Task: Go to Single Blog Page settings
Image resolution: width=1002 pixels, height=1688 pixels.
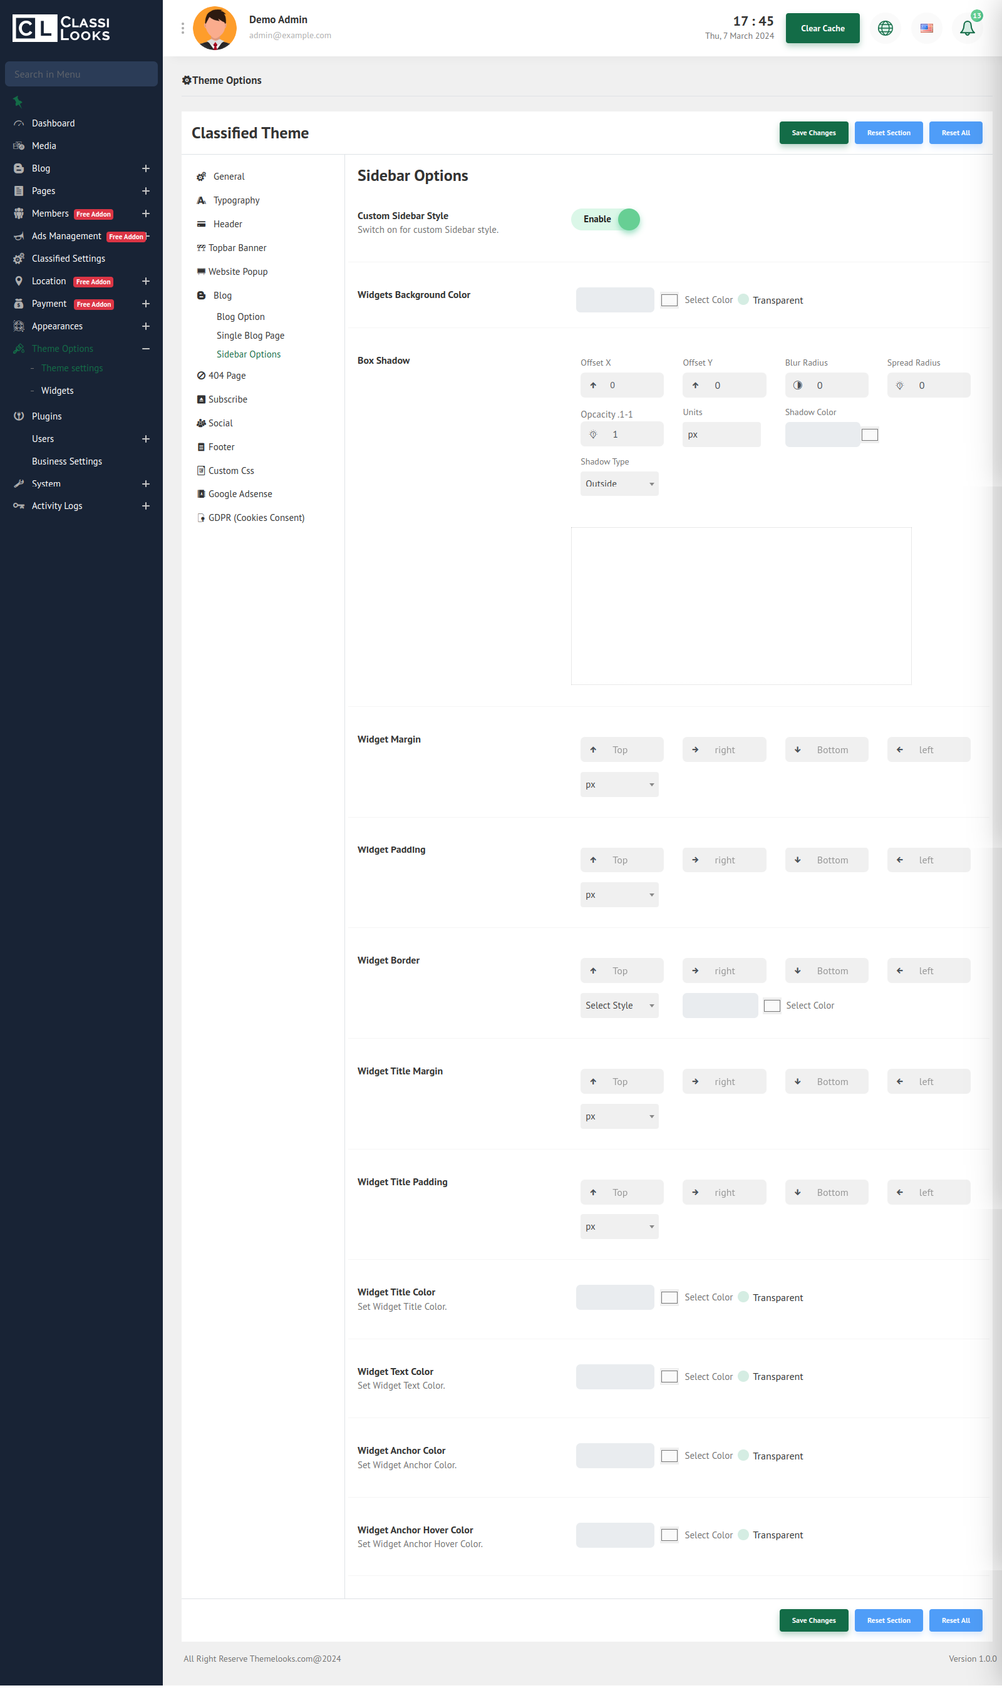Action: click(x=250, y=336)
